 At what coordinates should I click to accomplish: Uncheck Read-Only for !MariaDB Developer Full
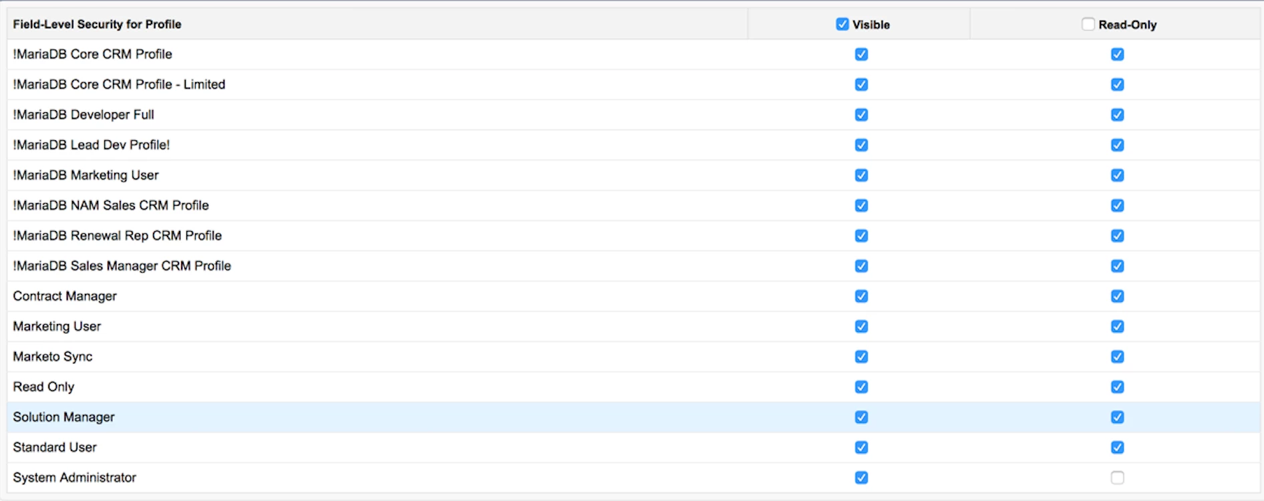[1118, 115]
